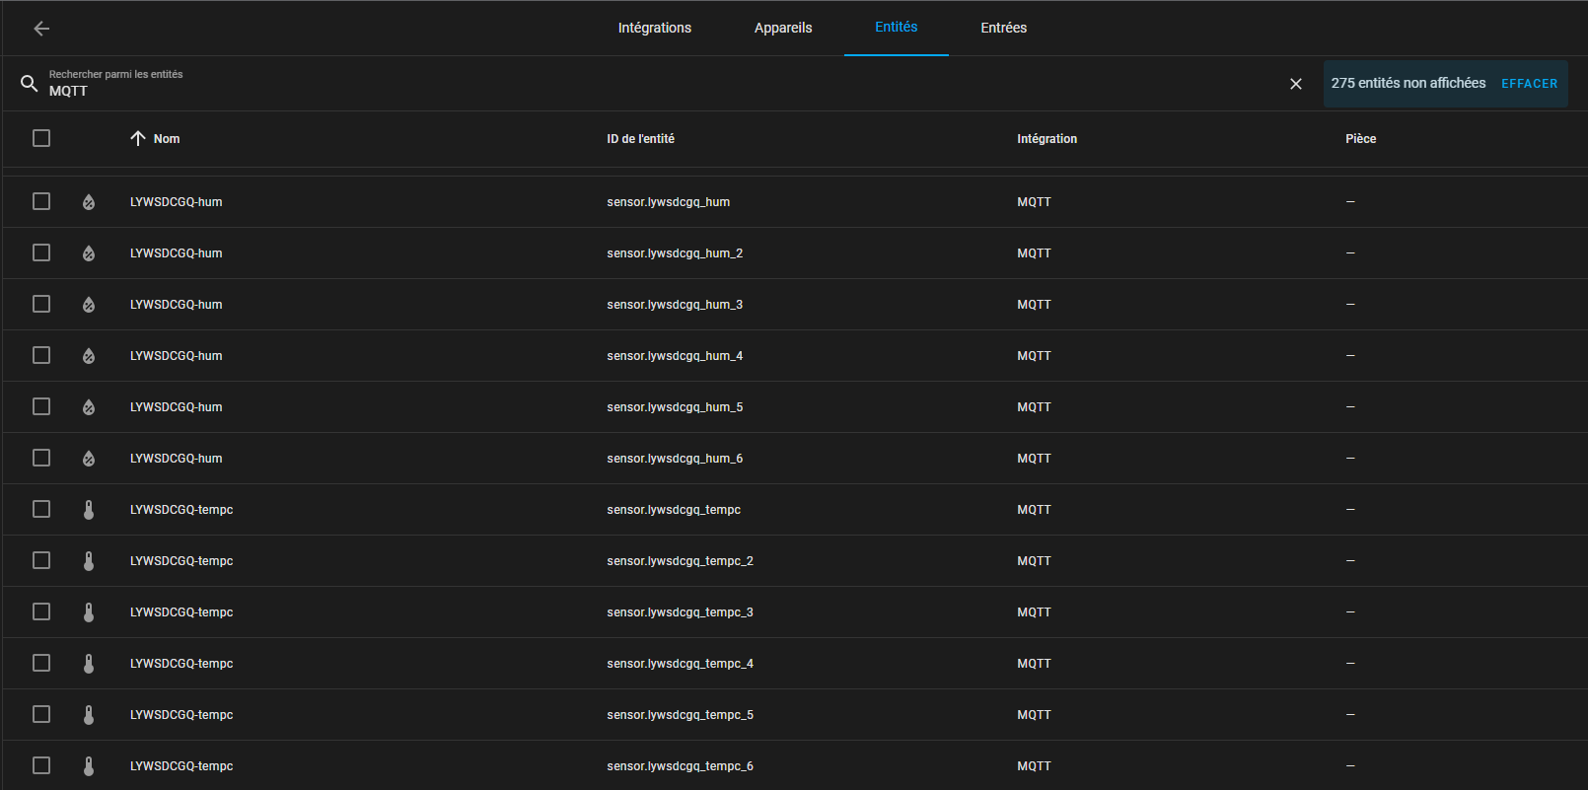Go to the Entrées tab
Viewport: 1588px width, 790px height.
[1003, 28]
